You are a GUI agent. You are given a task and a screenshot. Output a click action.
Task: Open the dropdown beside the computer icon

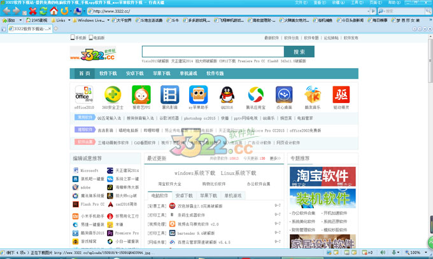pyautogui.click(x=84, y=11)
